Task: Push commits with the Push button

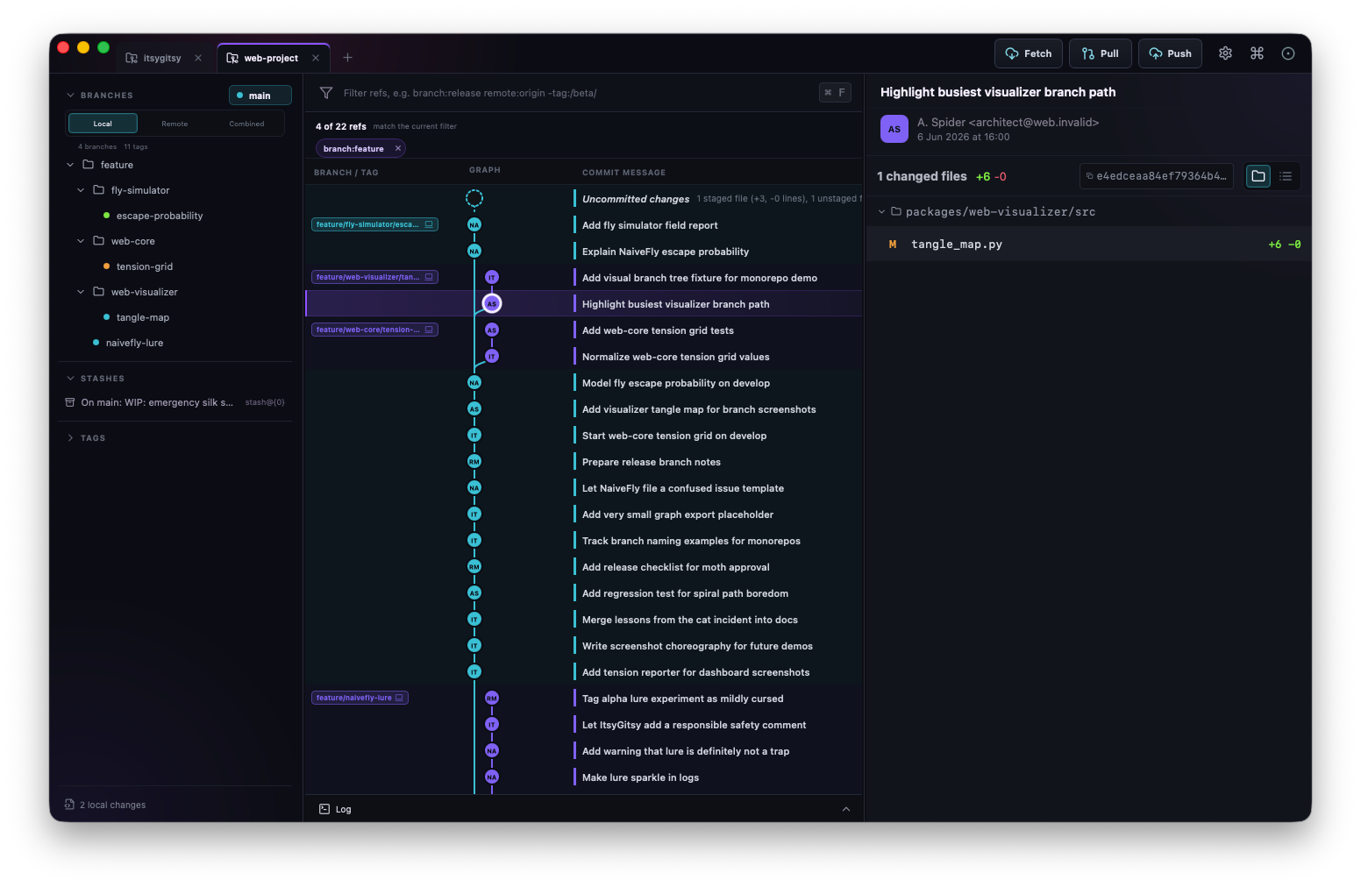Action: click(1170, 53)
